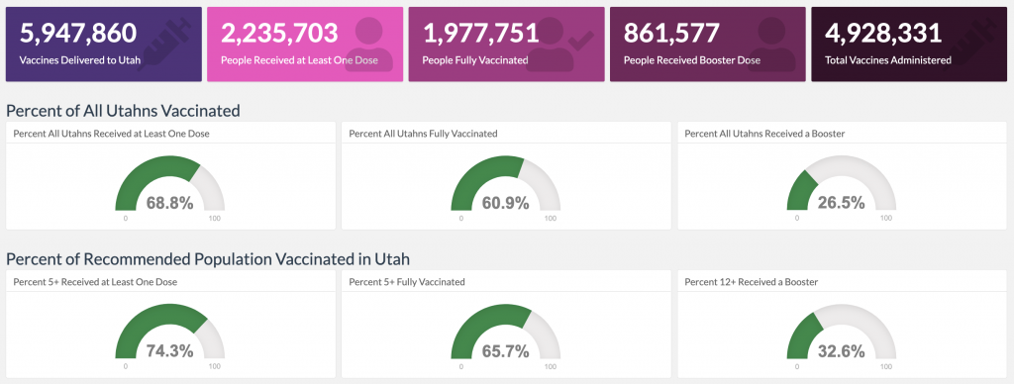Click the person icon on At Least One Dose card
Image resolution: width=1014 pixels, height=384 pixels.
tap(368, 44)
